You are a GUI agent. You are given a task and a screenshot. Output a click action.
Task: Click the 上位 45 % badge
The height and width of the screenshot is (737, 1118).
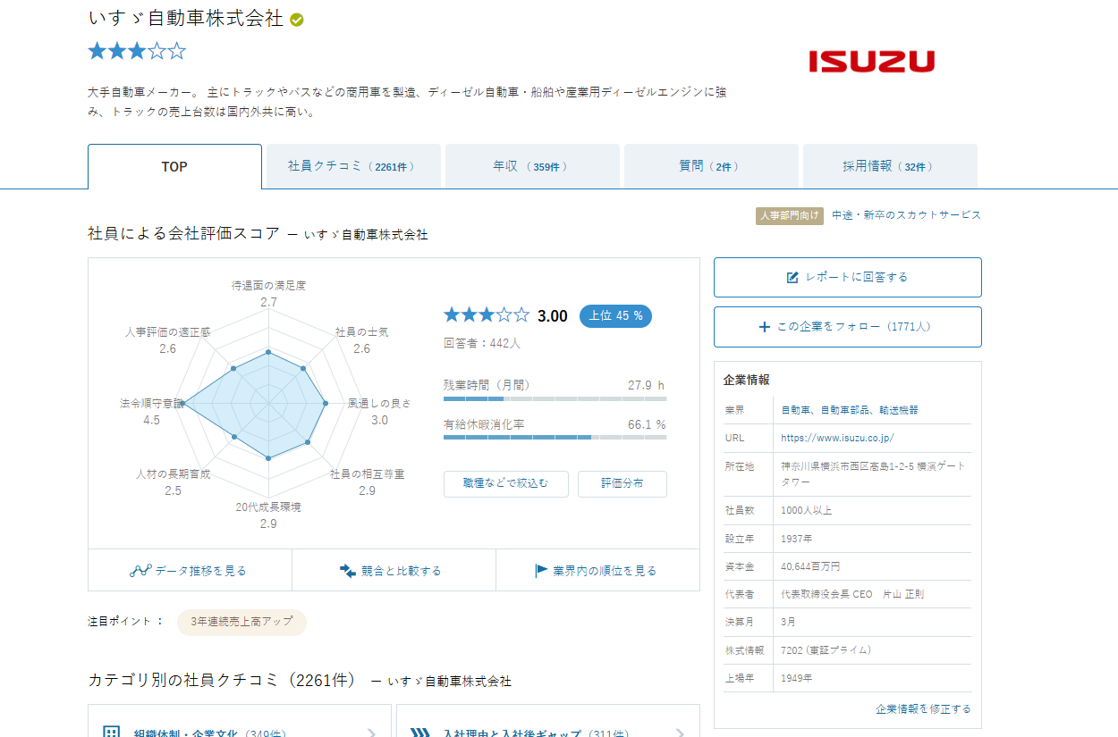point(615,316)
